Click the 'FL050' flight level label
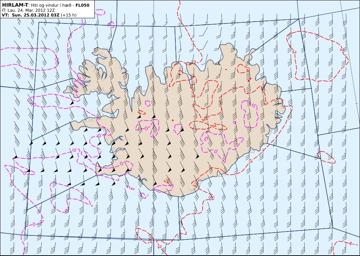This screenshot has height=256, width=360. (82, 5)
